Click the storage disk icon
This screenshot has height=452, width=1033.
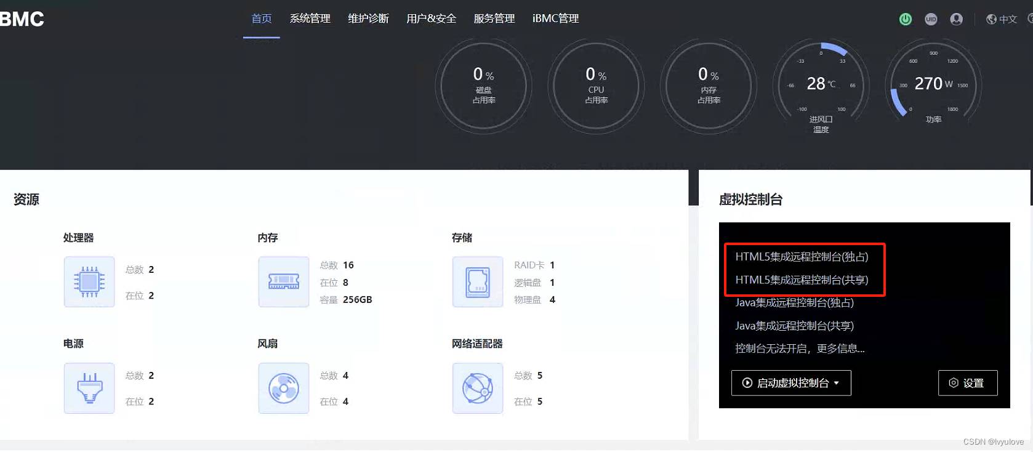[x=478, y=282]
